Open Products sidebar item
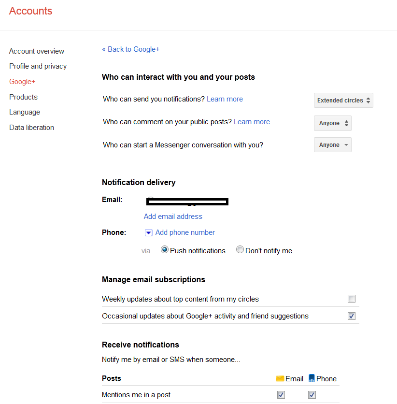Image resolution: width=397 pixels, height=404 pixels. point(24,97)
